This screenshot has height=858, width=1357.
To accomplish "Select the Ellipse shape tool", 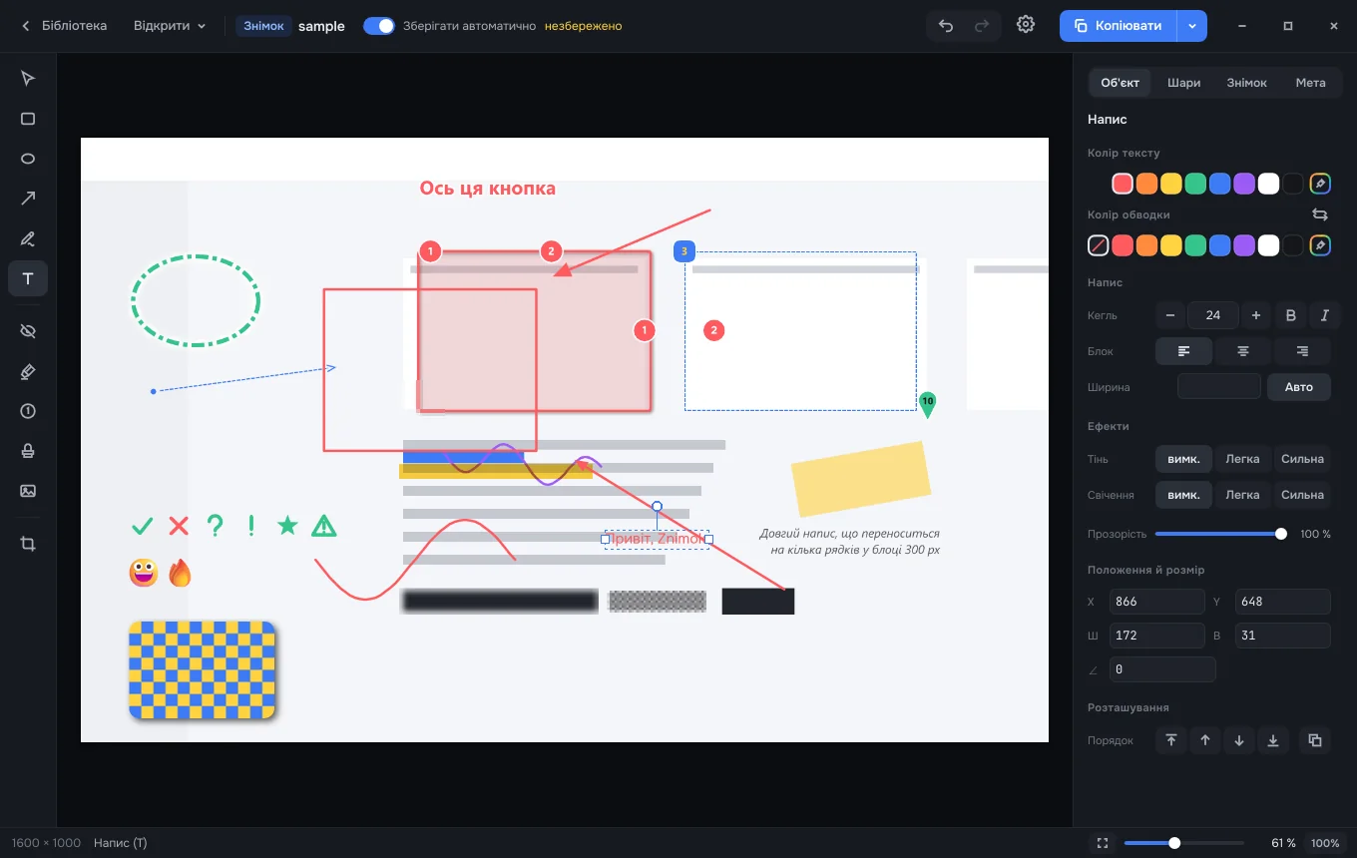I will coord(28,159).
